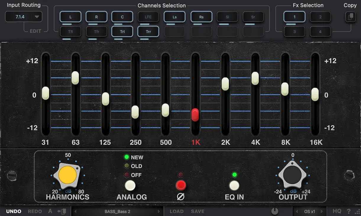
Task: Enable the Sr channel button
Action: click(x=253, y=17)
